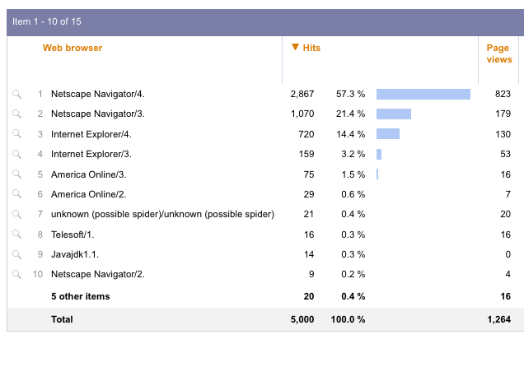Image resolution: width=524 pixels, height=367 pixels.
Task: Select the America Online/3. row label
Action: (88, 174)
